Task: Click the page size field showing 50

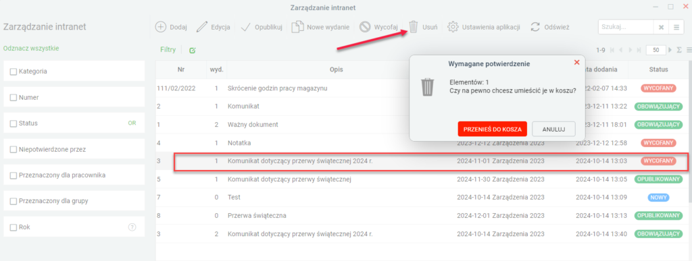Action: [656, 50]
